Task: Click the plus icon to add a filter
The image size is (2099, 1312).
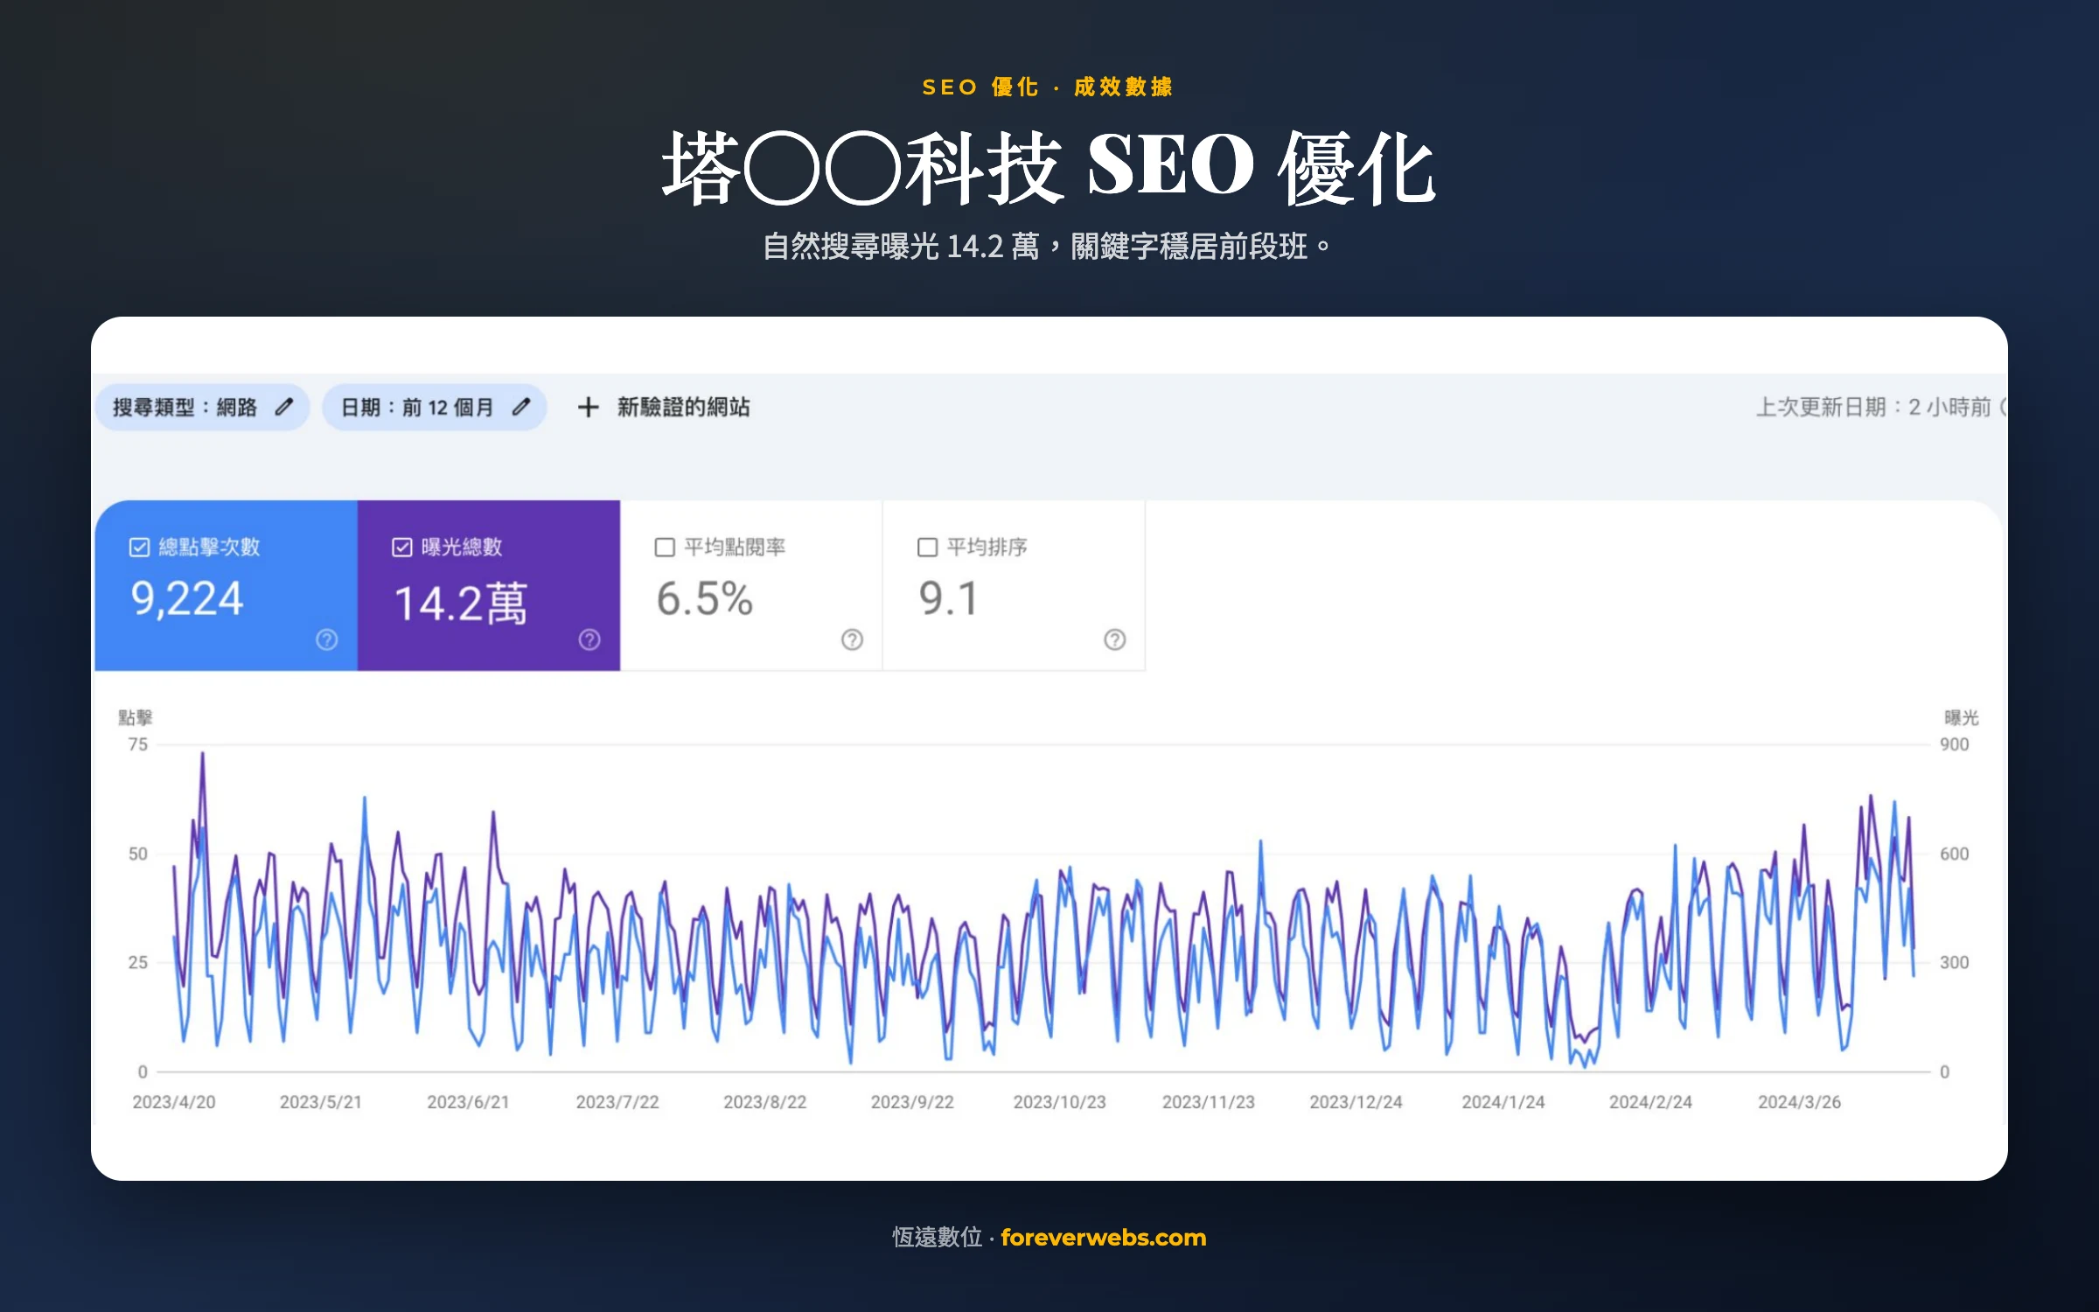Action: click(589, 407)
